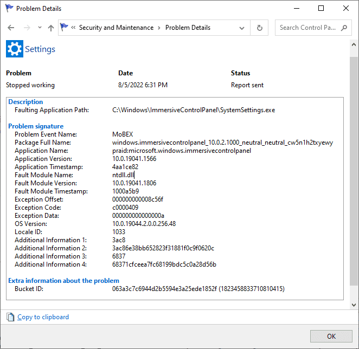Screen dimensions: 359x349
Task: Open recent locations dropdown chevron
Action: 40,28
